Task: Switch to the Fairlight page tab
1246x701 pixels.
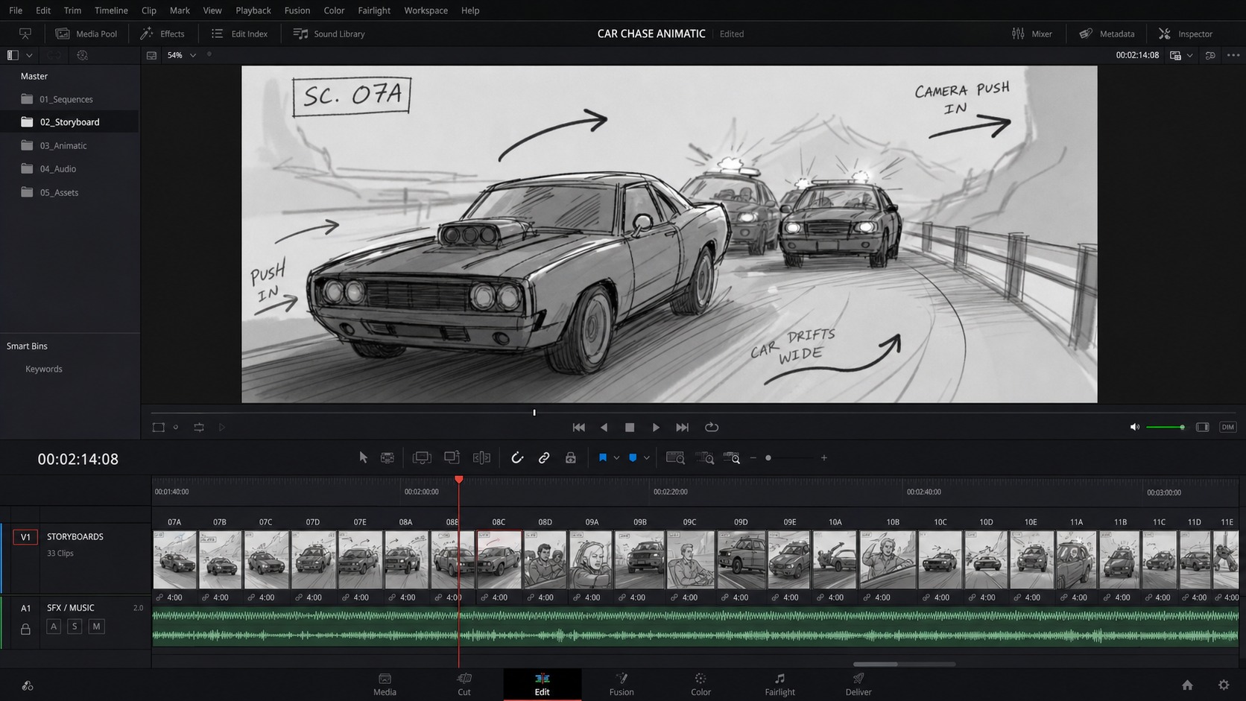Action: coord(779,684)
